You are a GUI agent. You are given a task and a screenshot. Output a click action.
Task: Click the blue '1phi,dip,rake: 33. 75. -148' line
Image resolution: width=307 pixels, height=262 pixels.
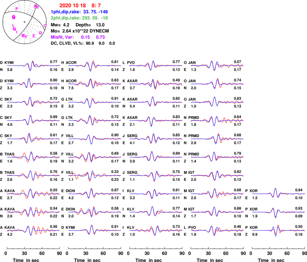79,12
